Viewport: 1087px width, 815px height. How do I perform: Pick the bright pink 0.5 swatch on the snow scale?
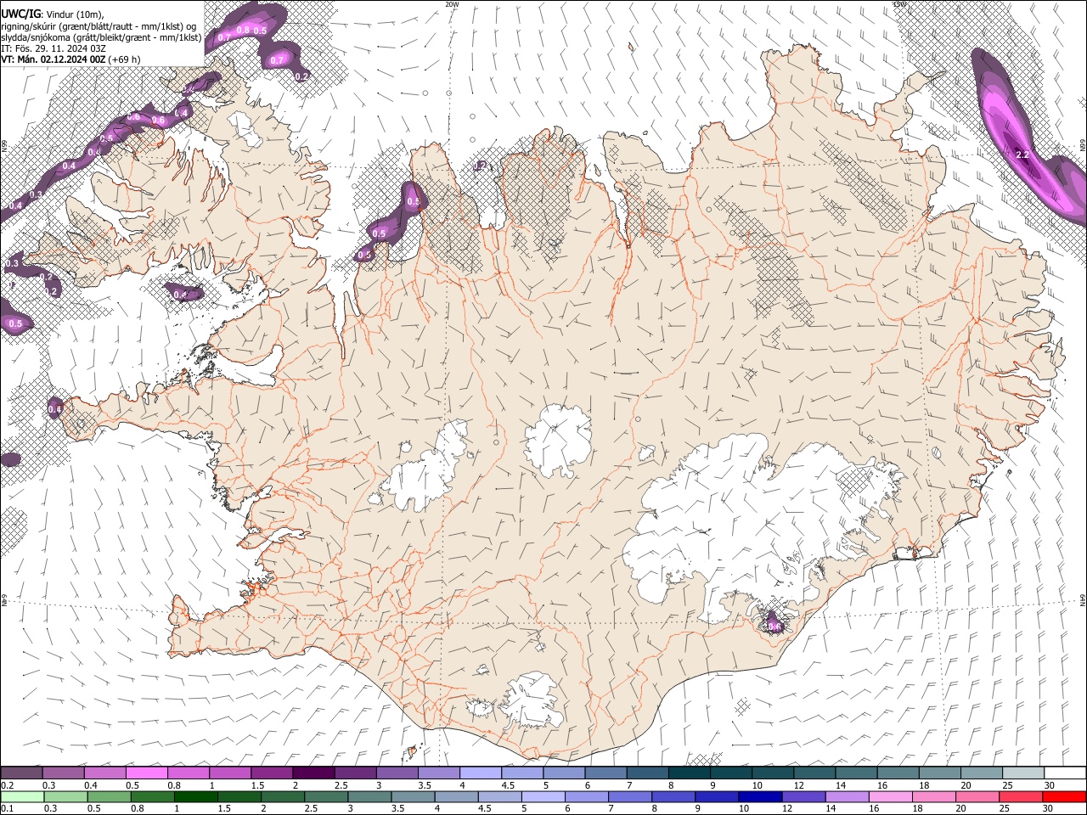click(146, 773)
